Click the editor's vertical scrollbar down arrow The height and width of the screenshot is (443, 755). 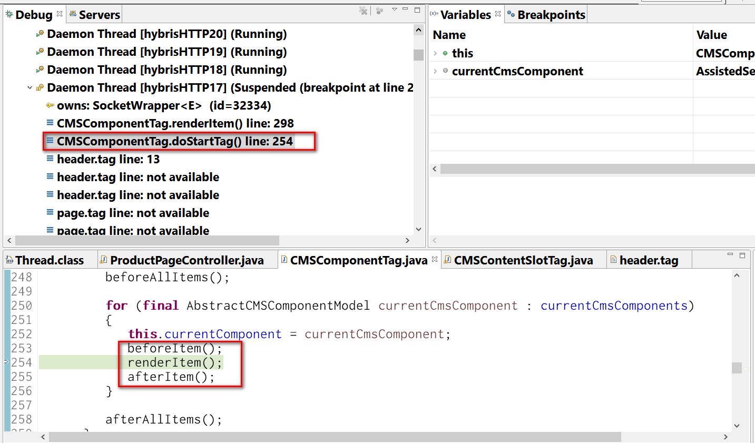(738, 425)
